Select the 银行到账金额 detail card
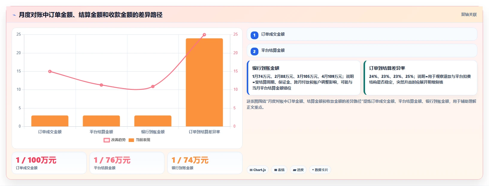Viewport: 489px width, 186px height. click(303, 78)
